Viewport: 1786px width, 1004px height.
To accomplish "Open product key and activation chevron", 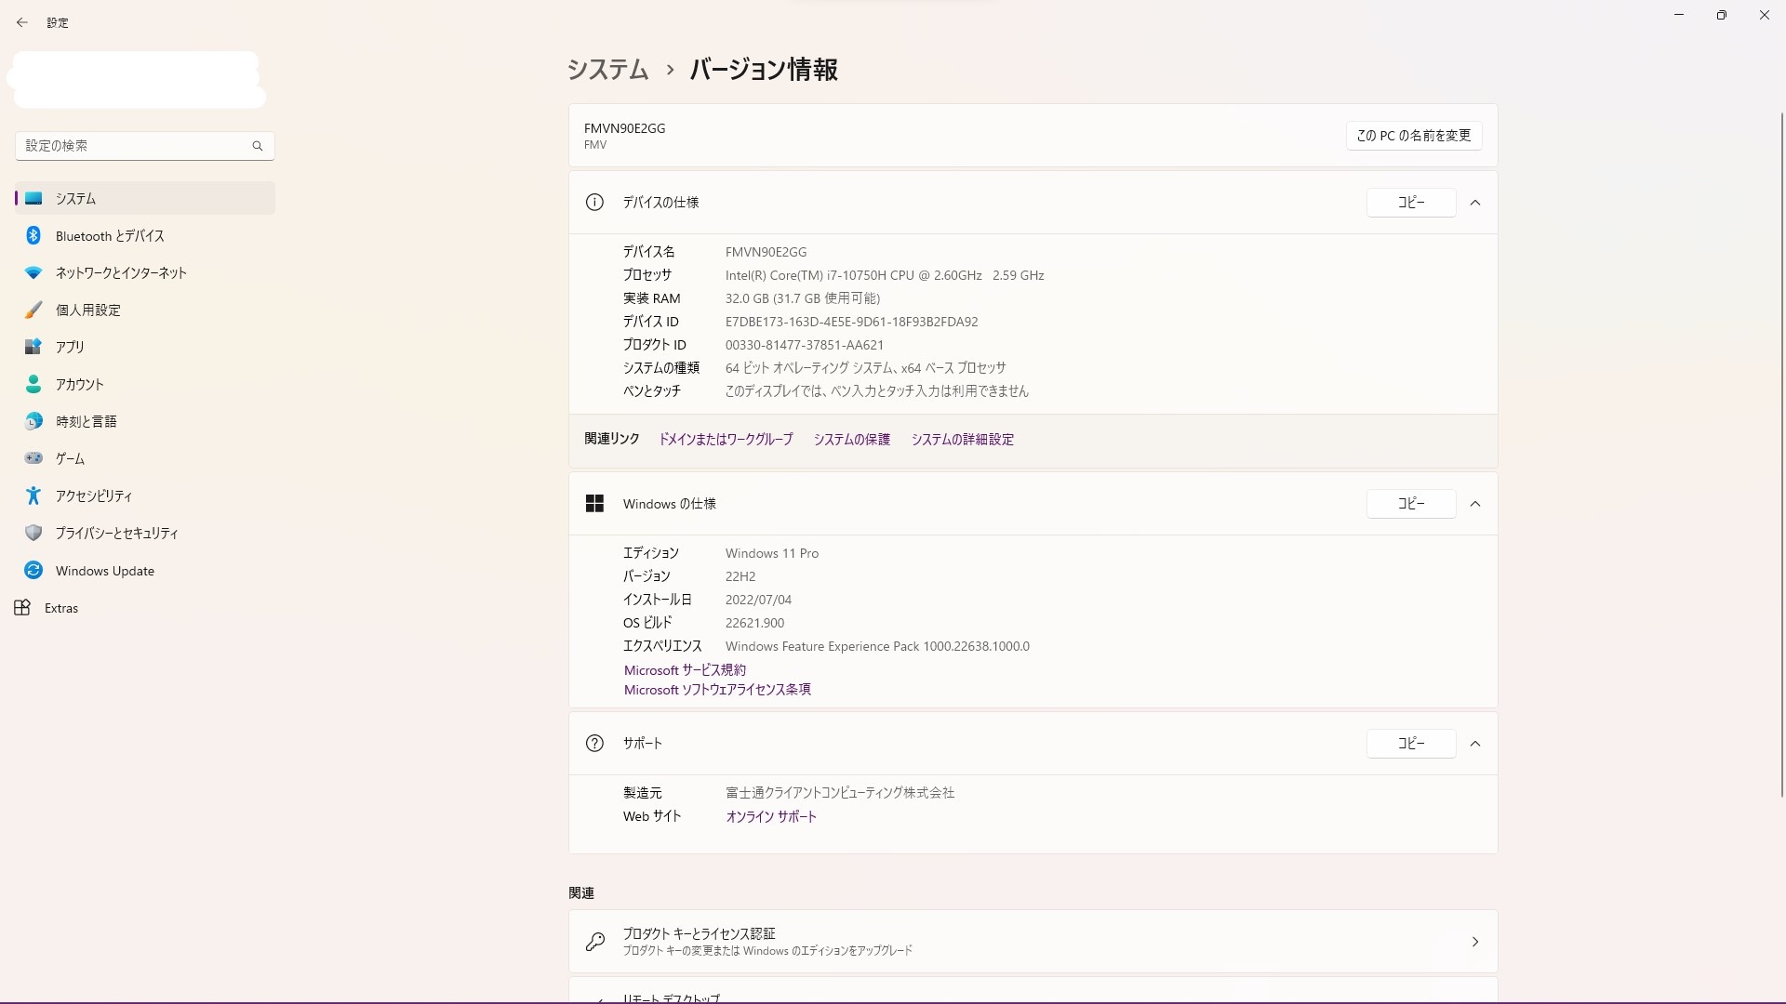I will coord(1475,942).
